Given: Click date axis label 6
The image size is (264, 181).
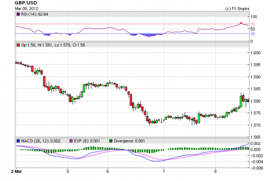Looking at the screenshot, I should pyautogui.click(x=108, y=172).
